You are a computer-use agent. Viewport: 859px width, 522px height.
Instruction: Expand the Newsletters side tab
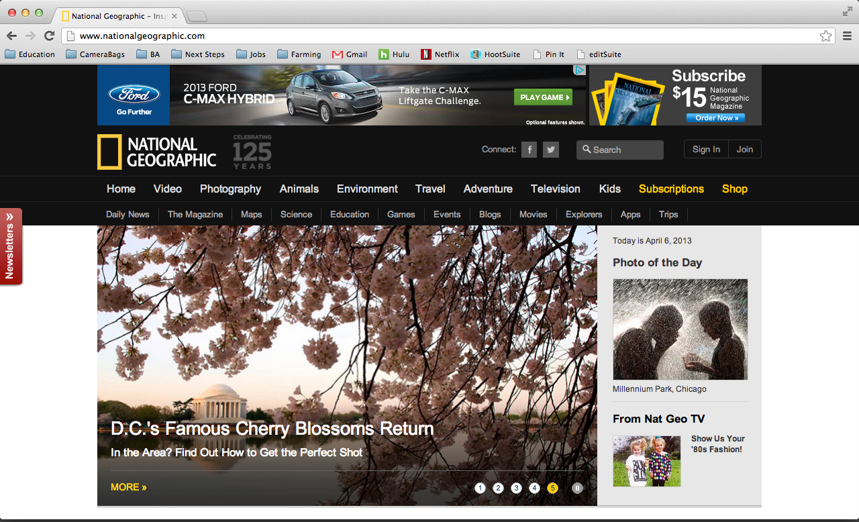point(11,246)
